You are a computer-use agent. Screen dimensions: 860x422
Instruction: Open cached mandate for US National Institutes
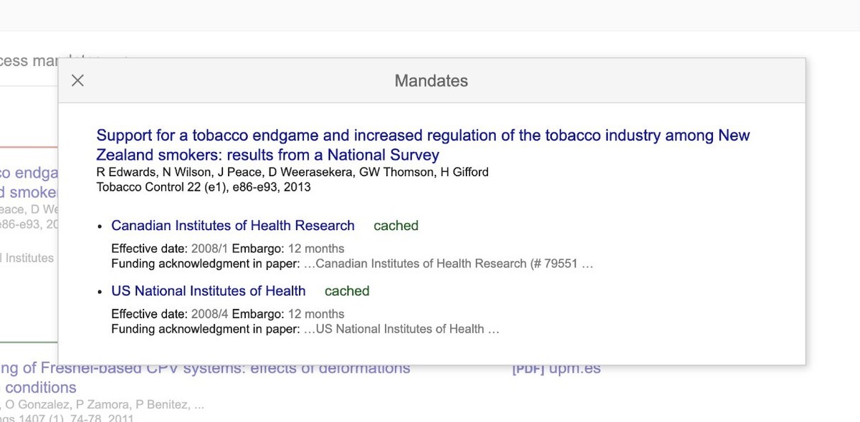point(347,291)
